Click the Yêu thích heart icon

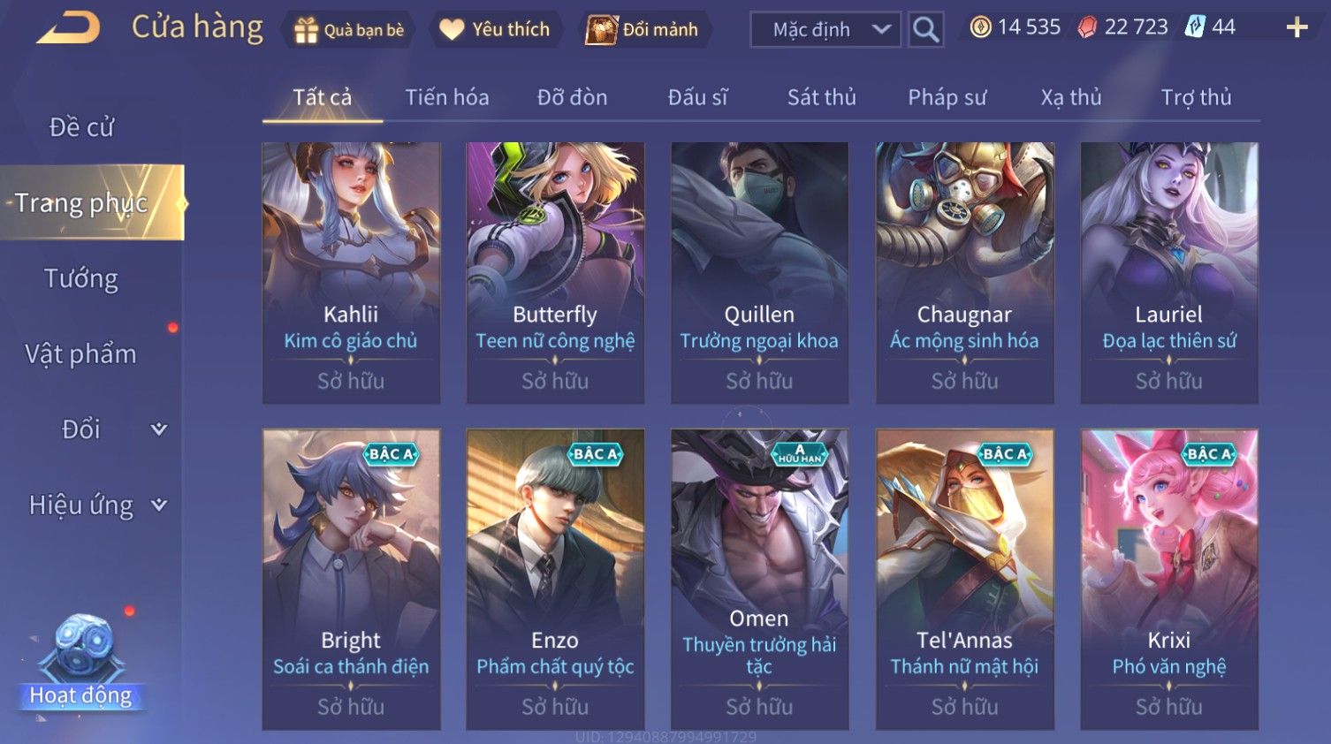point(452,30)
